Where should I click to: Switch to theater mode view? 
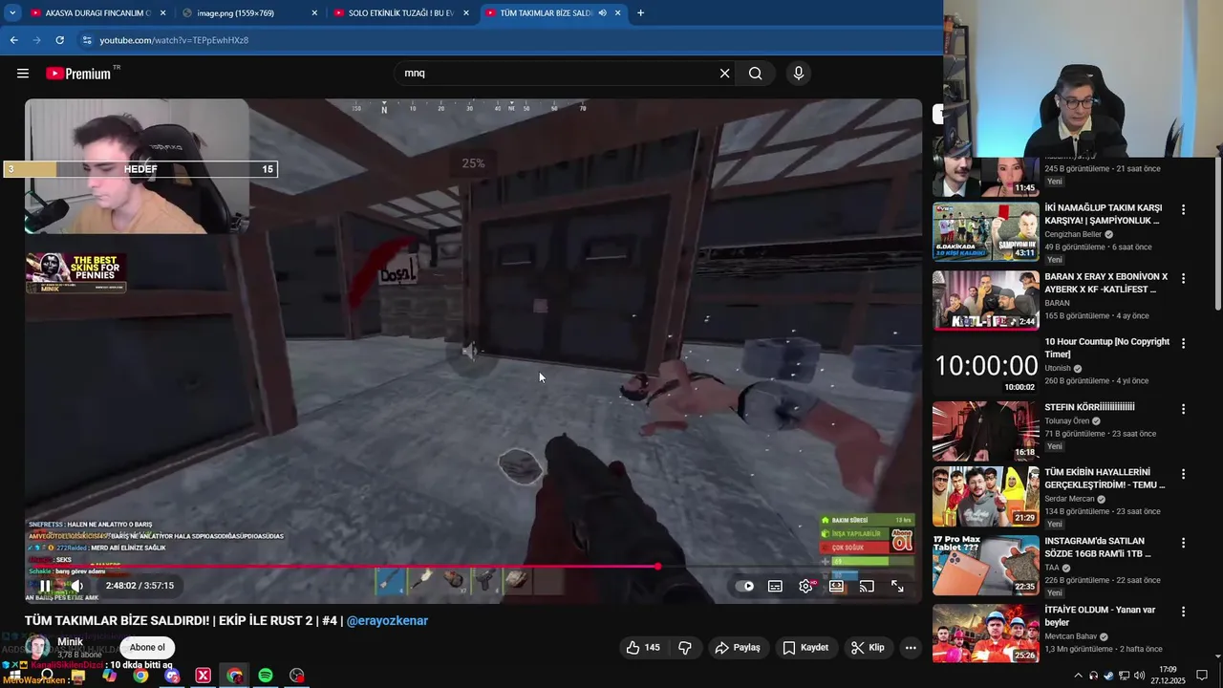[836, 587]
